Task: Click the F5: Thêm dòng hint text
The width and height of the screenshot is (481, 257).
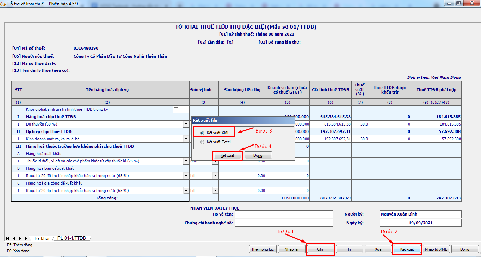Action: click(19, 245)
